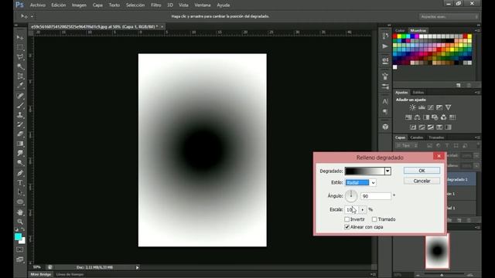
Task: Open the Ventana menu
Action: [203, 5]
